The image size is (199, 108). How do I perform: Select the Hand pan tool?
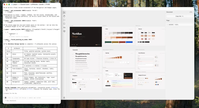click(64, 16)
